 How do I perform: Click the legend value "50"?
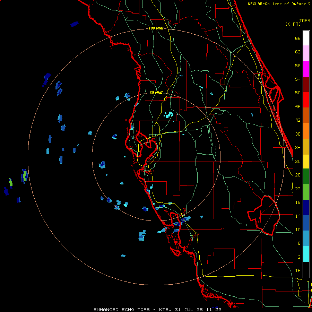pyautogui.click(x=298, y=93)
